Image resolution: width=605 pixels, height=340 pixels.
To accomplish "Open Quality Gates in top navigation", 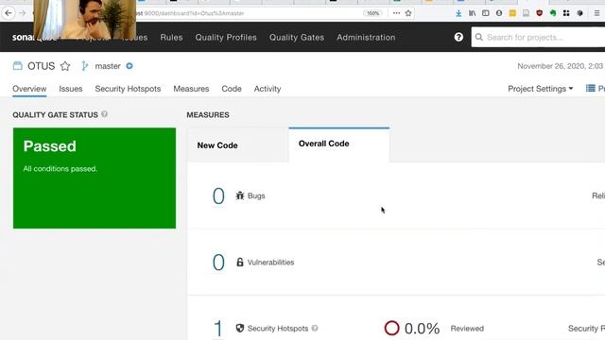I will pos(297,38).
